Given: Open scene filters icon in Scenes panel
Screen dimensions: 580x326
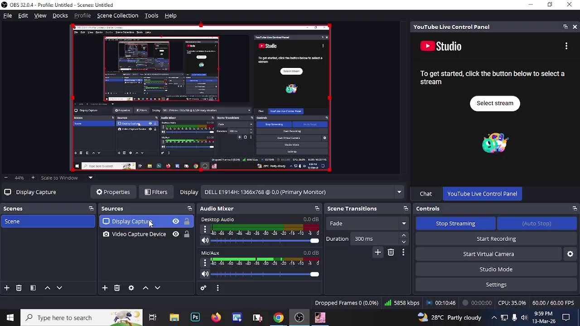Looking at the screenshot, I should pos(33,288).
